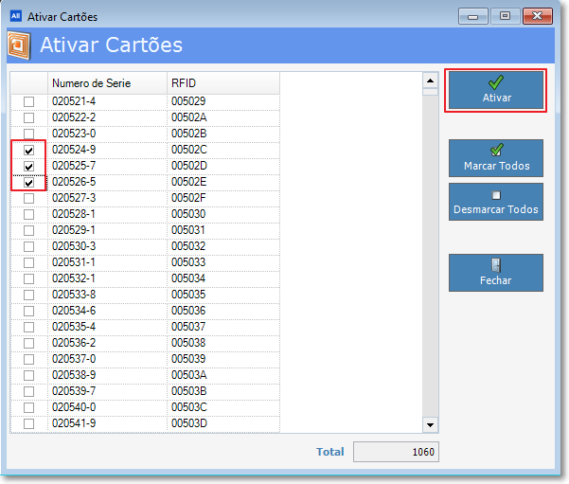Click the Total field showing 1060

click(396, 452)
